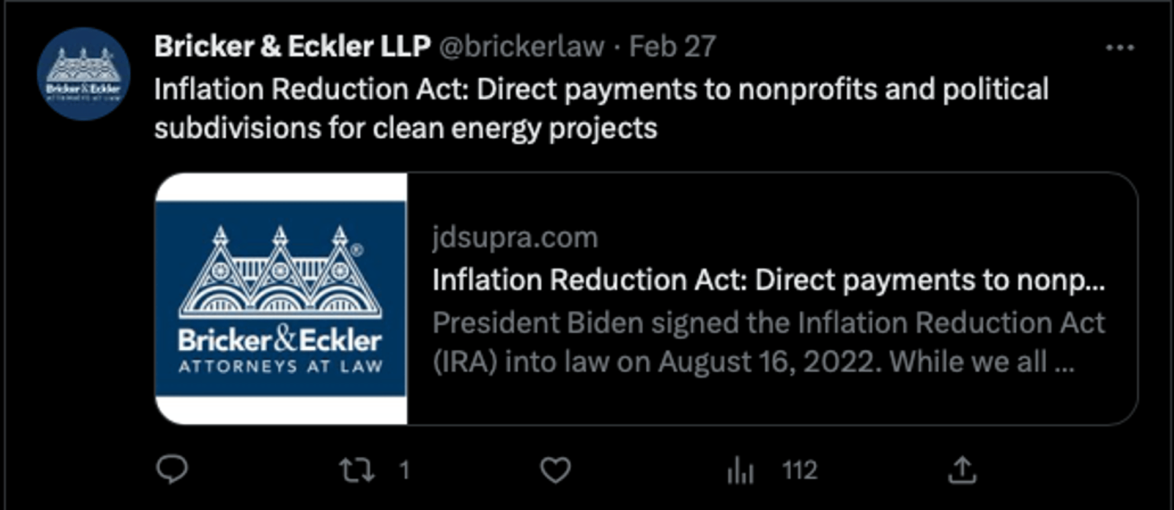This screenshot has height=510, width=1174.
Task: Like the tweet with the heart icon
Action: [x=555, y=470]
